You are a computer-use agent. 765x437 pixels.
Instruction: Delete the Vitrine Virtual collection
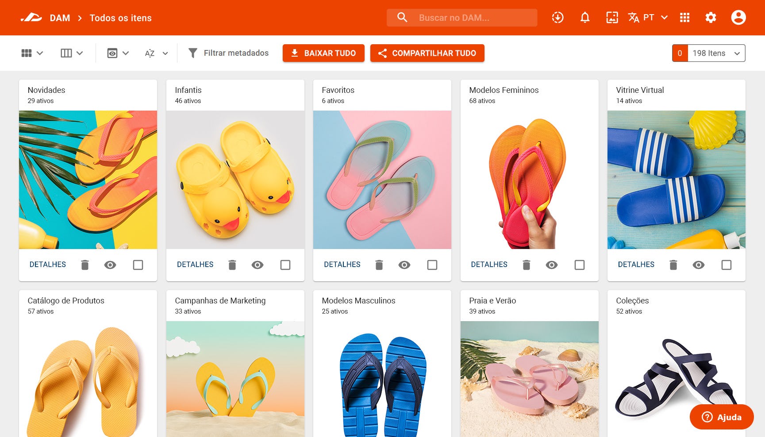pyautogui.click(x=673, y=265)
